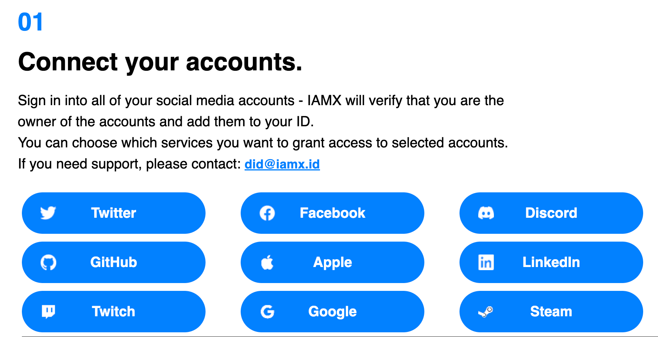The width and height of the screenshot is (658, 337).
Task: Choose the Apple sign-in button
Action: click(x=333, y=262)
